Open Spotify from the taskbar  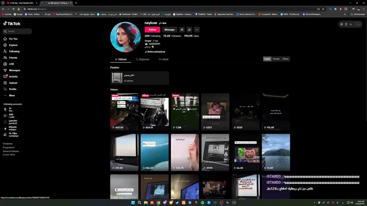202,203
